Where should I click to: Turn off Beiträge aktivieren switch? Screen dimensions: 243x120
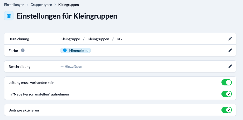[x=226, y=110]
